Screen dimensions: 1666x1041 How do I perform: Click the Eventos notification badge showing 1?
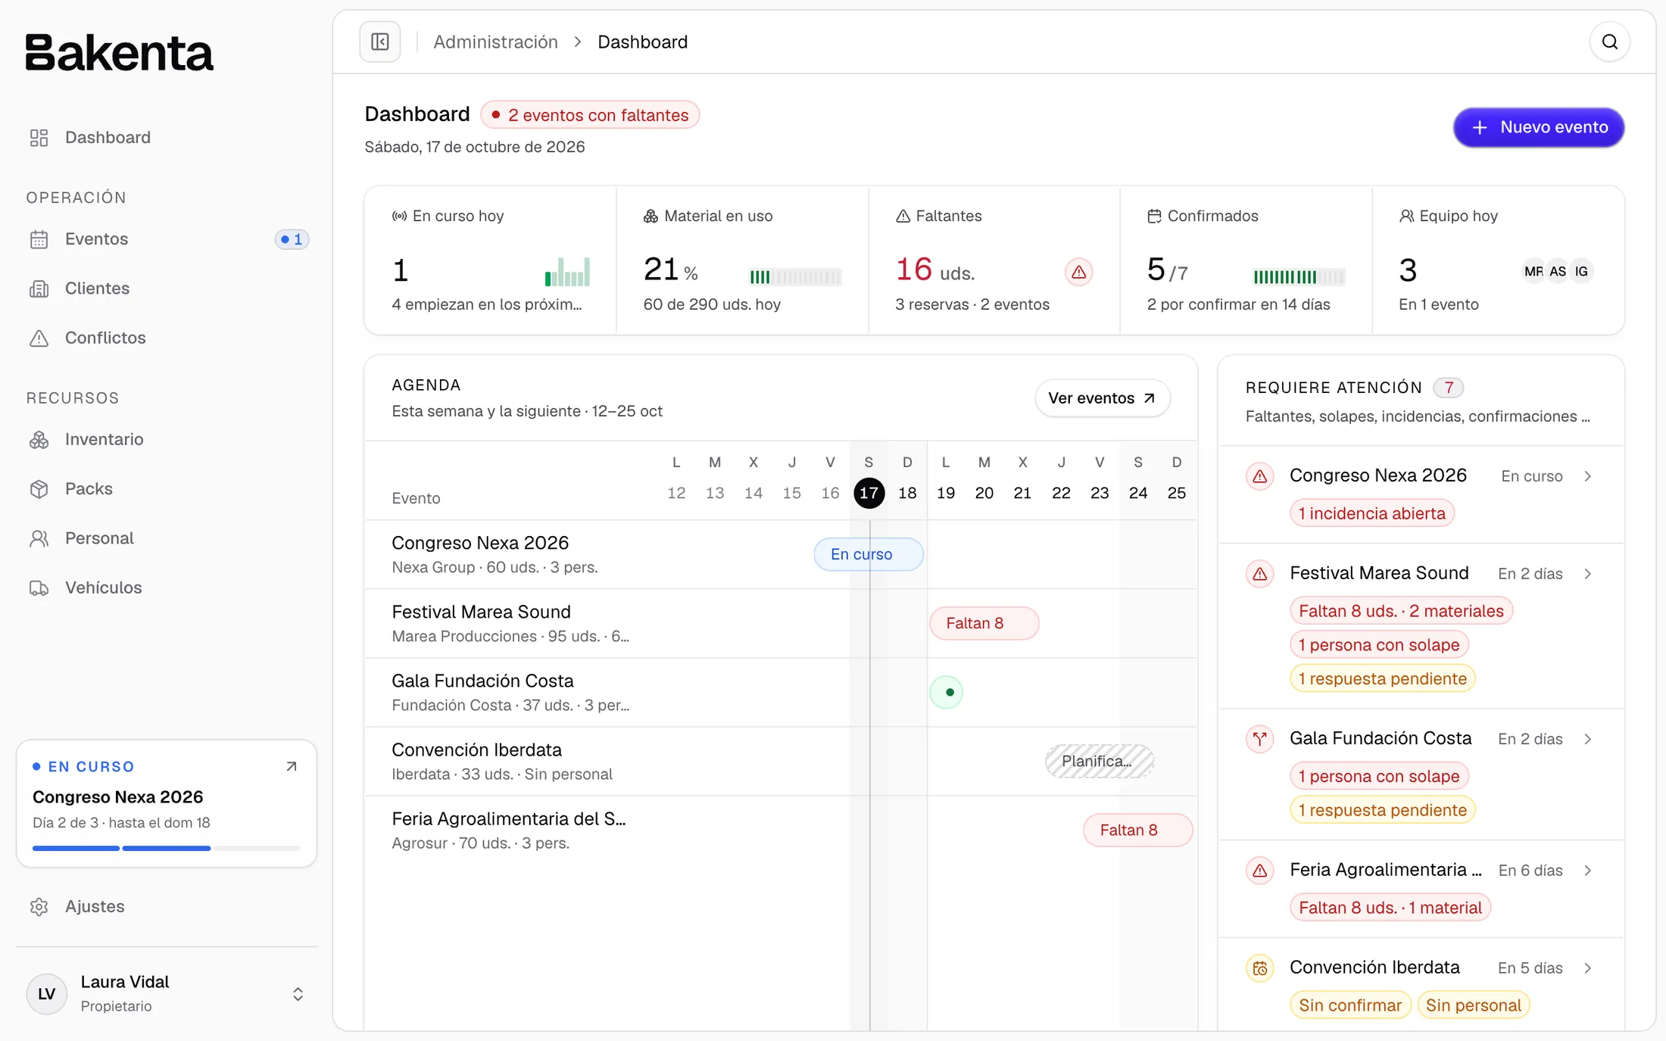click(x=292, y=239)
